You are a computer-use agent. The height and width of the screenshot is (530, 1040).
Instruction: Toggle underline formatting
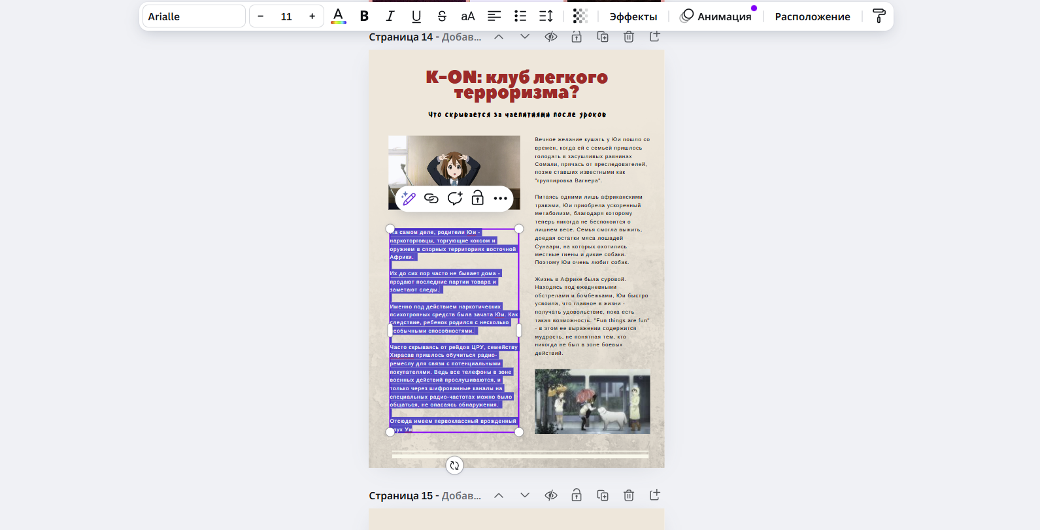click(416, 16)
